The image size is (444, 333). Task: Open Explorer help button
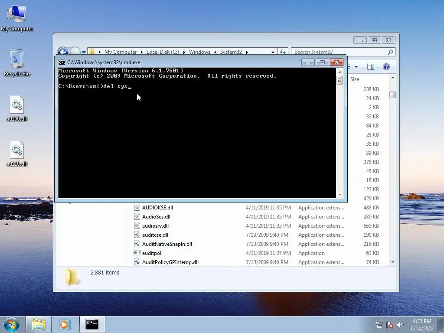pos(386,67)
